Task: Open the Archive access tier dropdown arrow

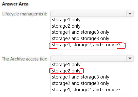Action: pos(130,59)
